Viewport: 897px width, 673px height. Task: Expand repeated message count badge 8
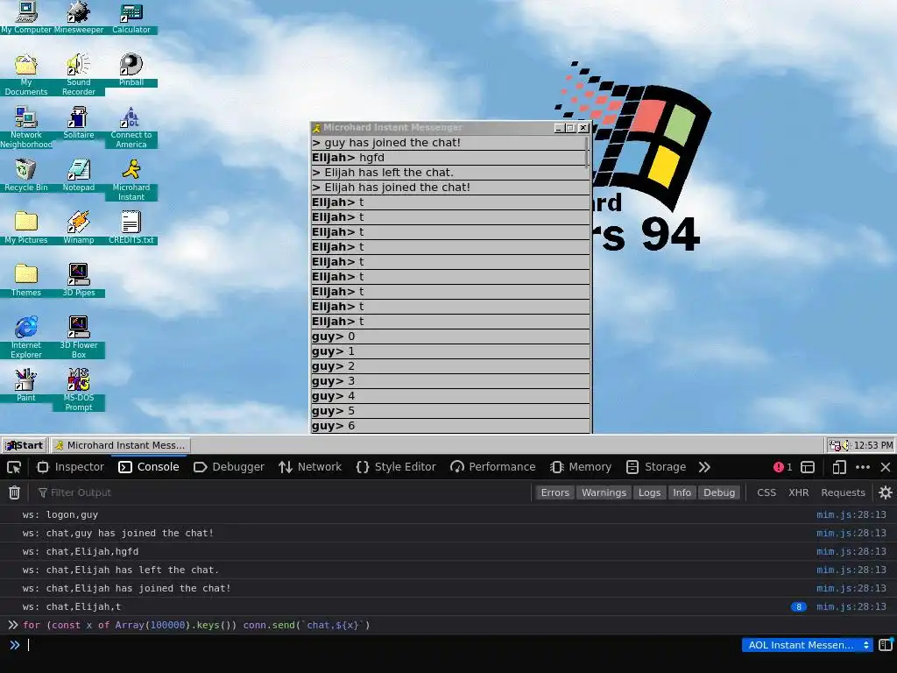799,606
